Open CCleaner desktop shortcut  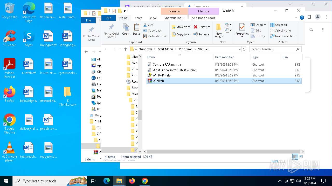(x=10, y=38)
